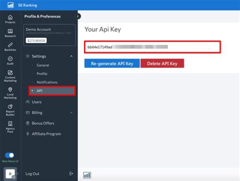Click the Settings gear icon
Image resolution: width=240 pixels, height=181 pixels.
pos(28,56)
